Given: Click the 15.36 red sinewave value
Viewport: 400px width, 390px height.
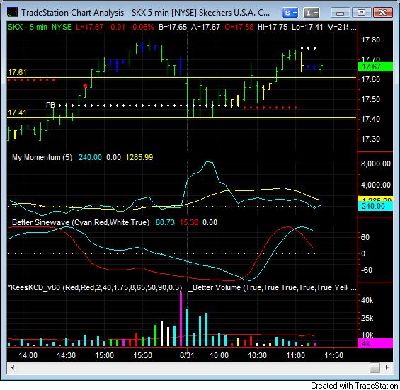Looking at the screenshot, I should pos(189,222).
